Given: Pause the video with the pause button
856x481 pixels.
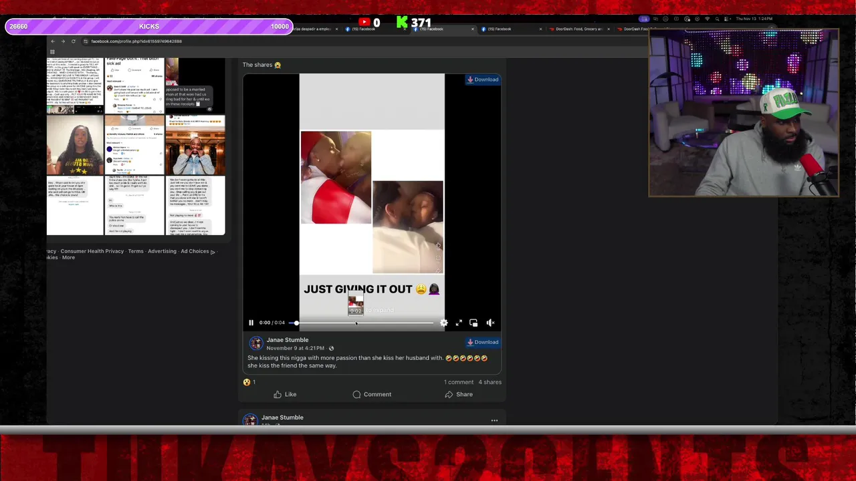Looking at the screenshot, I should pos(251,323).
